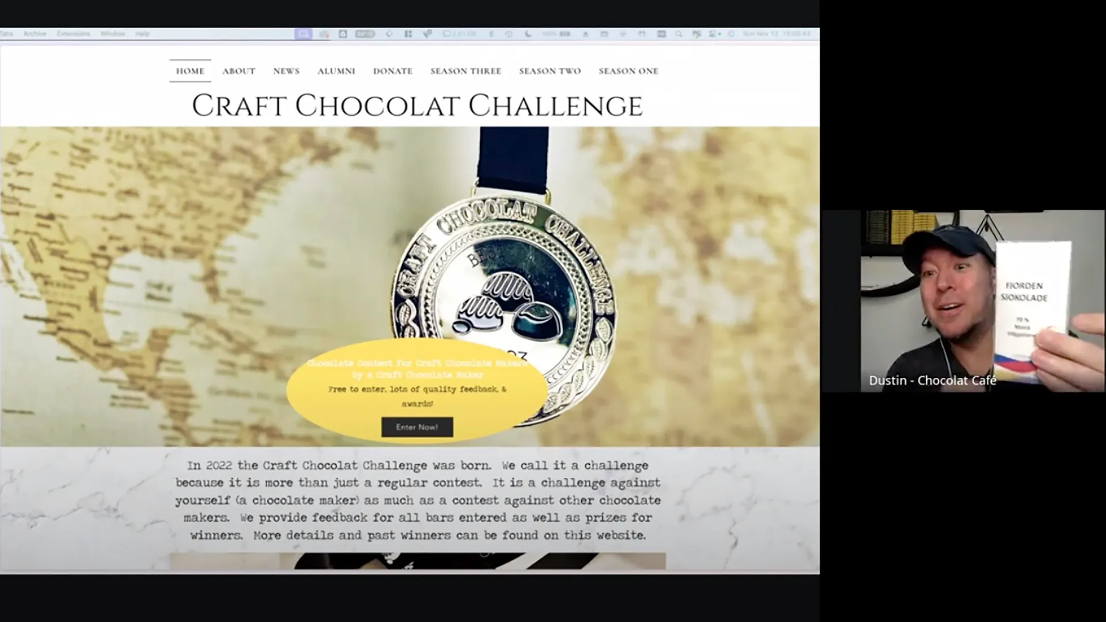Enable Do Not Disturb using the moon icon
The height and width of the screenshot is (622, 1106).
pyautogui.click(x=528, y=33)
